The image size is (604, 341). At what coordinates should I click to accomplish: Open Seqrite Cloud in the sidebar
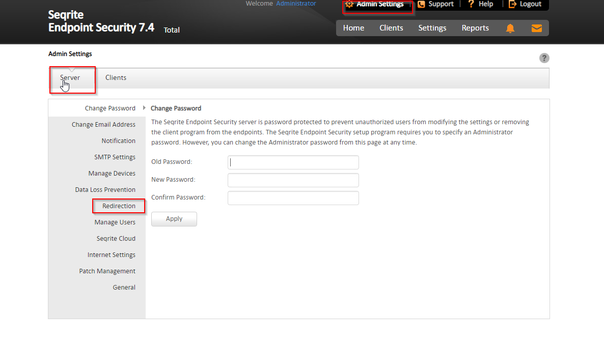tap(116, 239)
